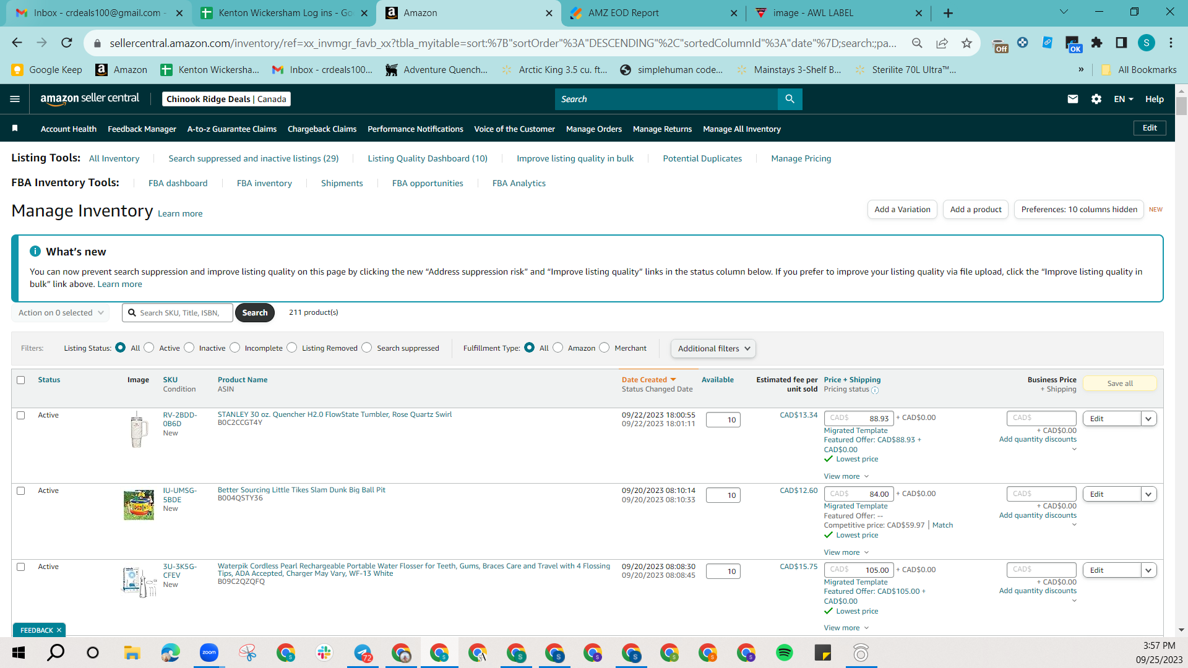The image size is (1188, 668).
Task: Open the Chrome side panel icon
Action: (x=1121, y=43)
